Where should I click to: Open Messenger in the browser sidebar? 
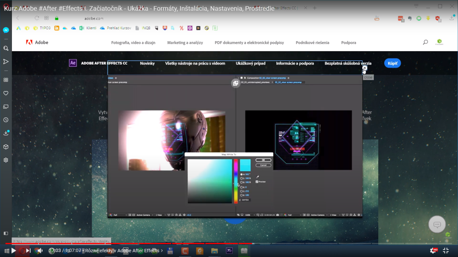(x=6, y=30)
